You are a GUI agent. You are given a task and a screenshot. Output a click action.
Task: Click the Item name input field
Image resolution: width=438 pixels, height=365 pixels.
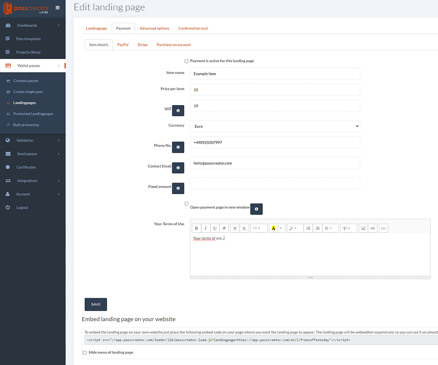275,74
